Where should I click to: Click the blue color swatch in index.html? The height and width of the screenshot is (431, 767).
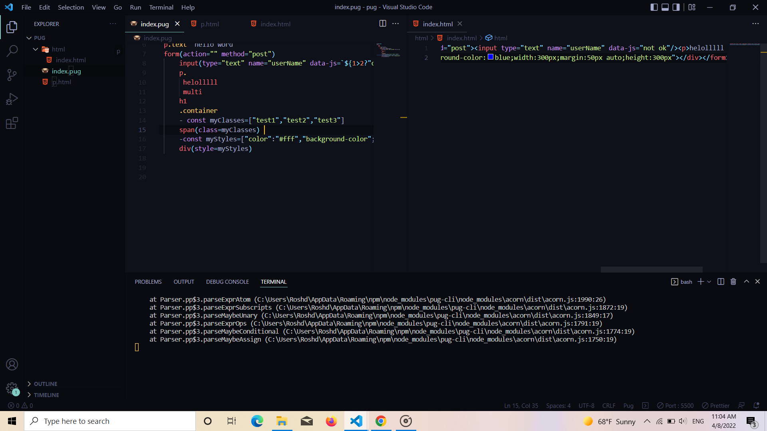pos(491,57)
